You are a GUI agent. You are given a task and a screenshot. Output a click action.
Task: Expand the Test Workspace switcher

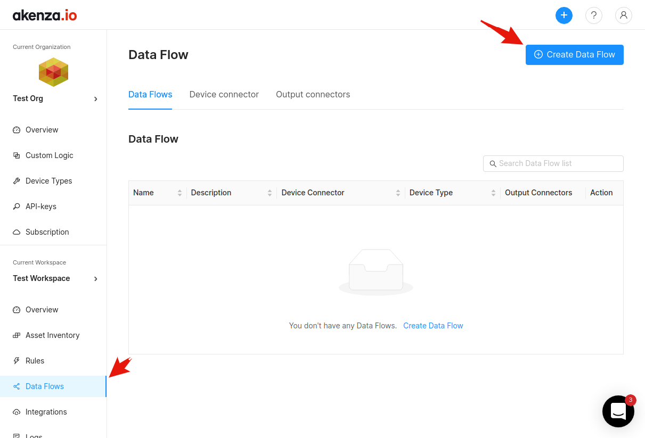click(95, 279)
